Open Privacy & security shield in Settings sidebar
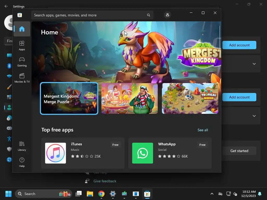This screenshot has height=200, width=267. click(9, 149)
